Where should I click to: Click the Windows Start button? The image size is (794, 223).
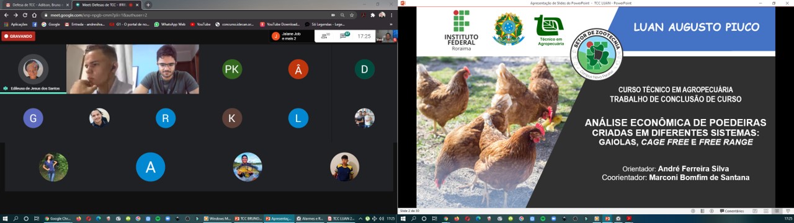coord(5,219)
